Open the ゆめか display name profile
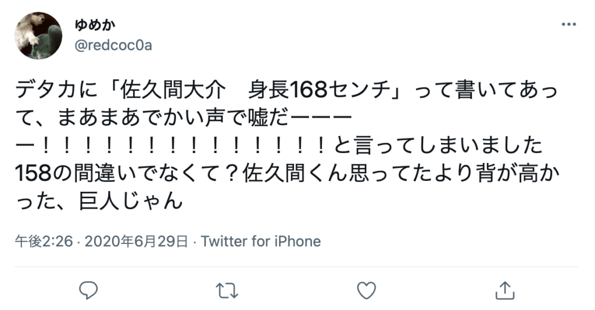595x310 pixels. point(95,25)
